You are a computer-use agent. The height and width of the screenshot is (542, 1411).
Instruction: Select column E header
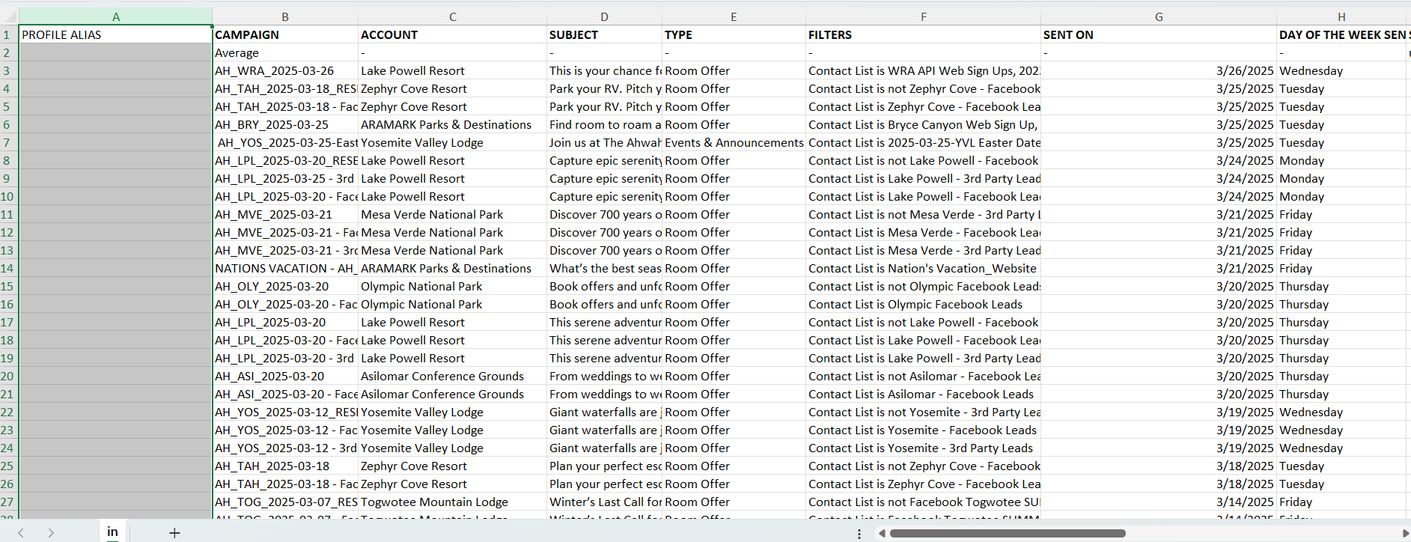pyautogui.click(x=734, y=16)
